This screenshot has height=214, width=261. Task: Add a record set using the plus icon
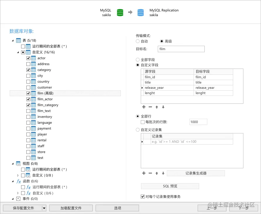(144, 173)
